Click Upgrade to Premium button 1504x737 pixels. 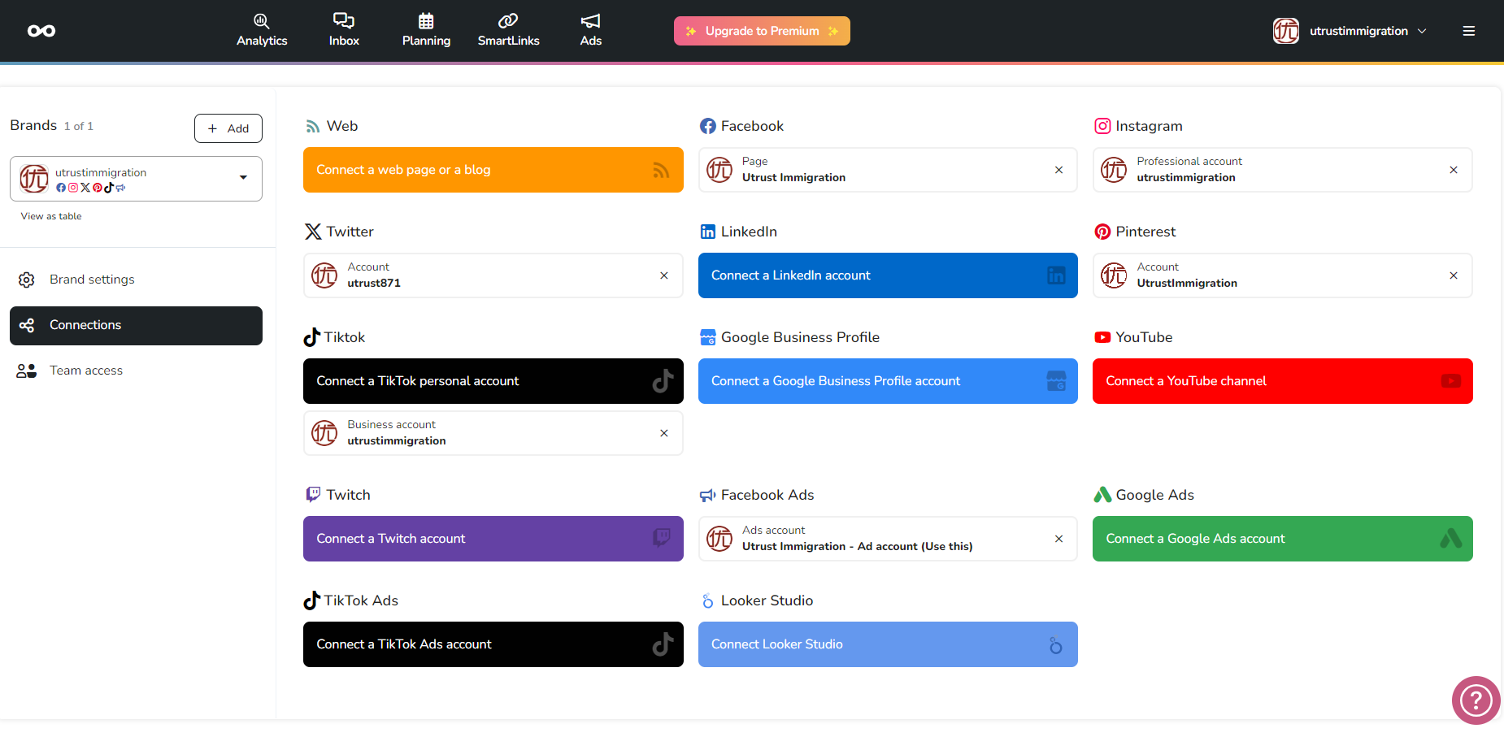(x=762, y=31)
